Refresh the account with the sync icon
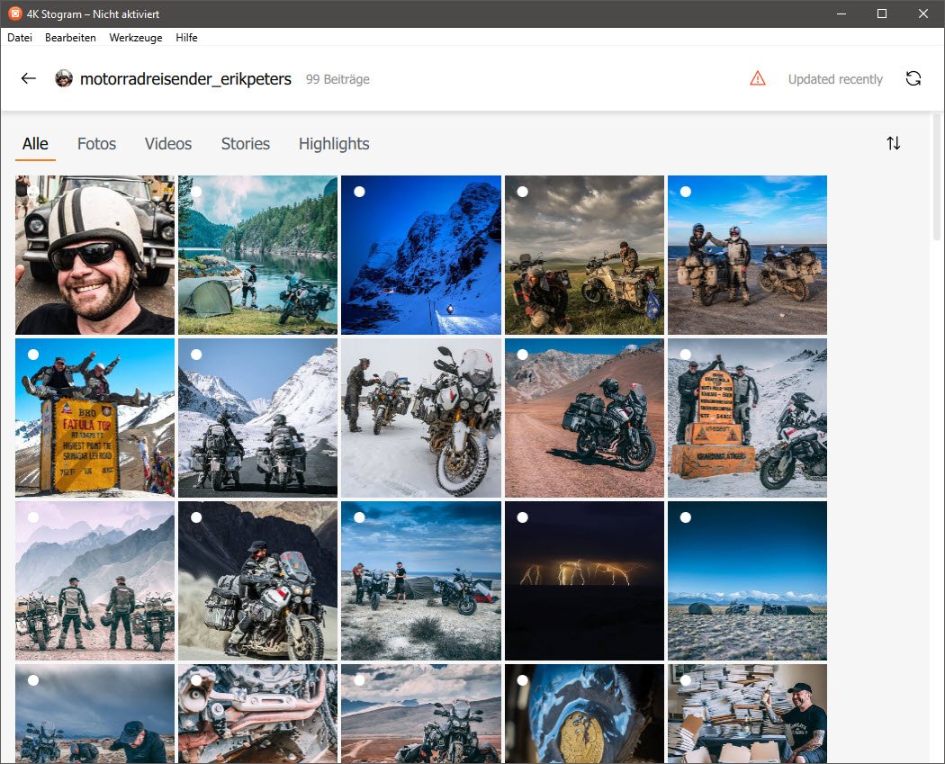Image resolution: width=945 pixels, height=764 pixels. pyautogui.click(x=913, y=78)
